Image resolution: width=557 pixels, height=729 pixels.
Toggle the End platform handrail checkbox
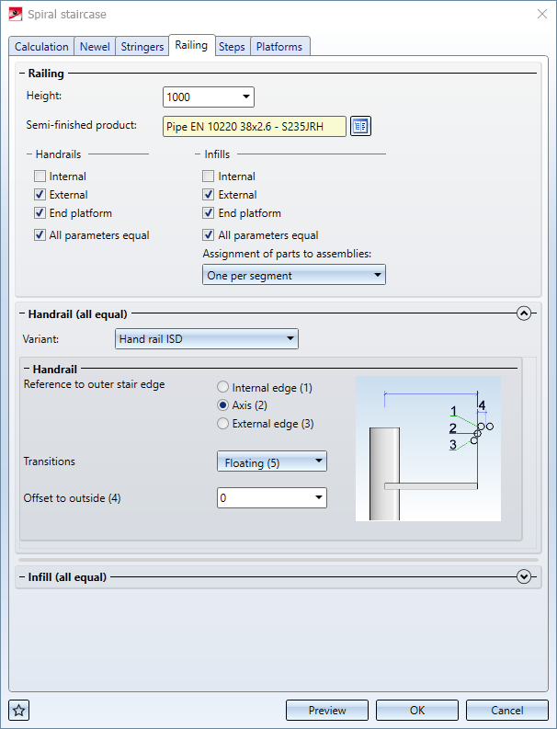point(40,213)
